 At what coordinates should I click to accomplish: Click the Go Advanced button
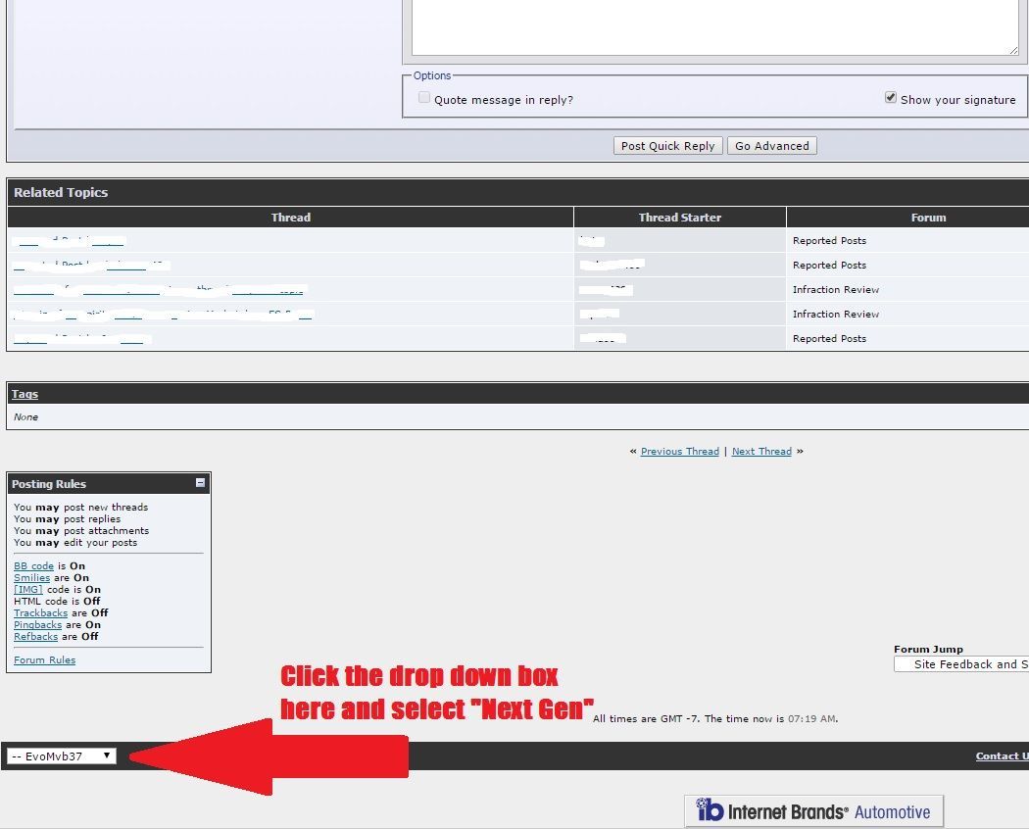(x=772, y=146)
